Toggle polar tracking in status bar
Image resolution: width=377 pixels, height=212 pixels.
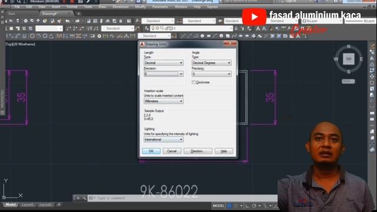tap(254, 206)
